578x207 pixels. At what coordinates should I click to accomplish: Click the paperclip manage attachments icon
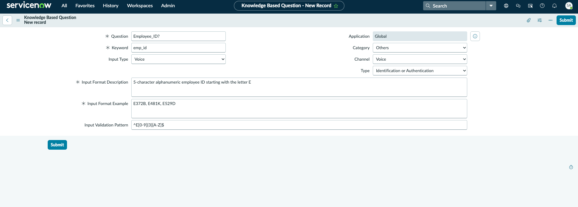click(529, 20)
